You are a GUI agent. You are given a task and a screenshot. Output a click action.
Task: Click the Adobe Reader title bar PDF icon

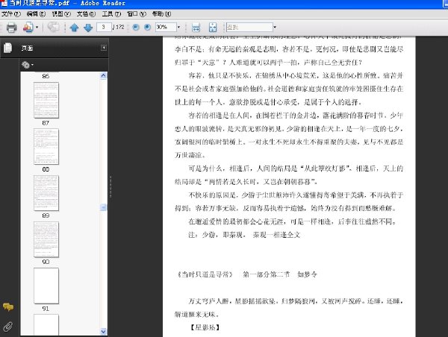point(4,4)
